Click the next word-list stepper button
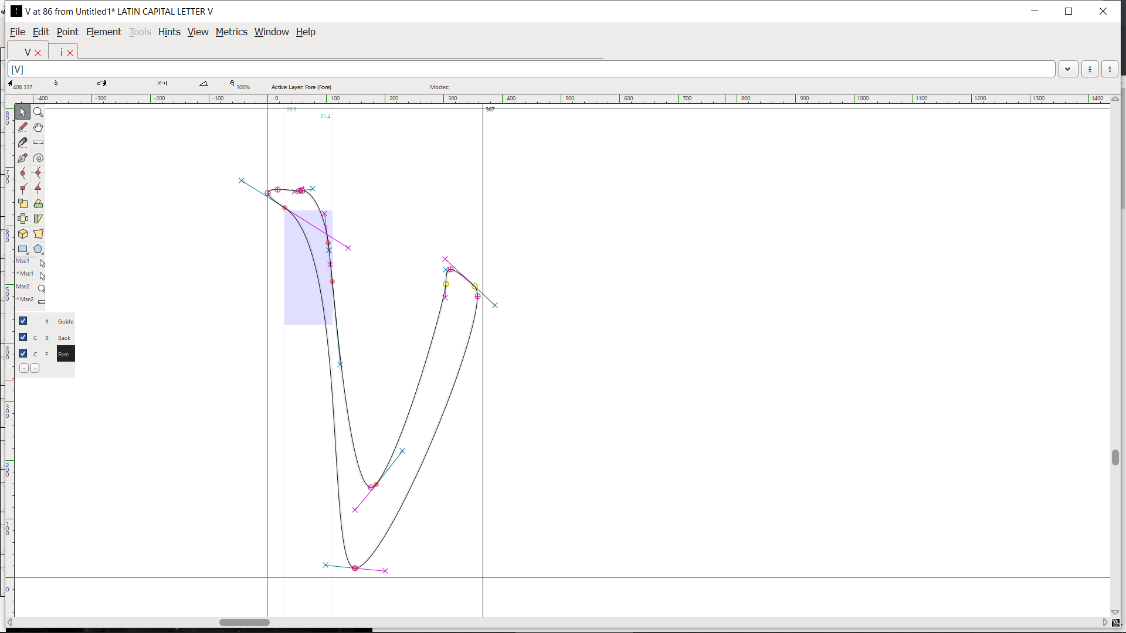Screen dimensions: 1126x633 [x=1110, y=69]
